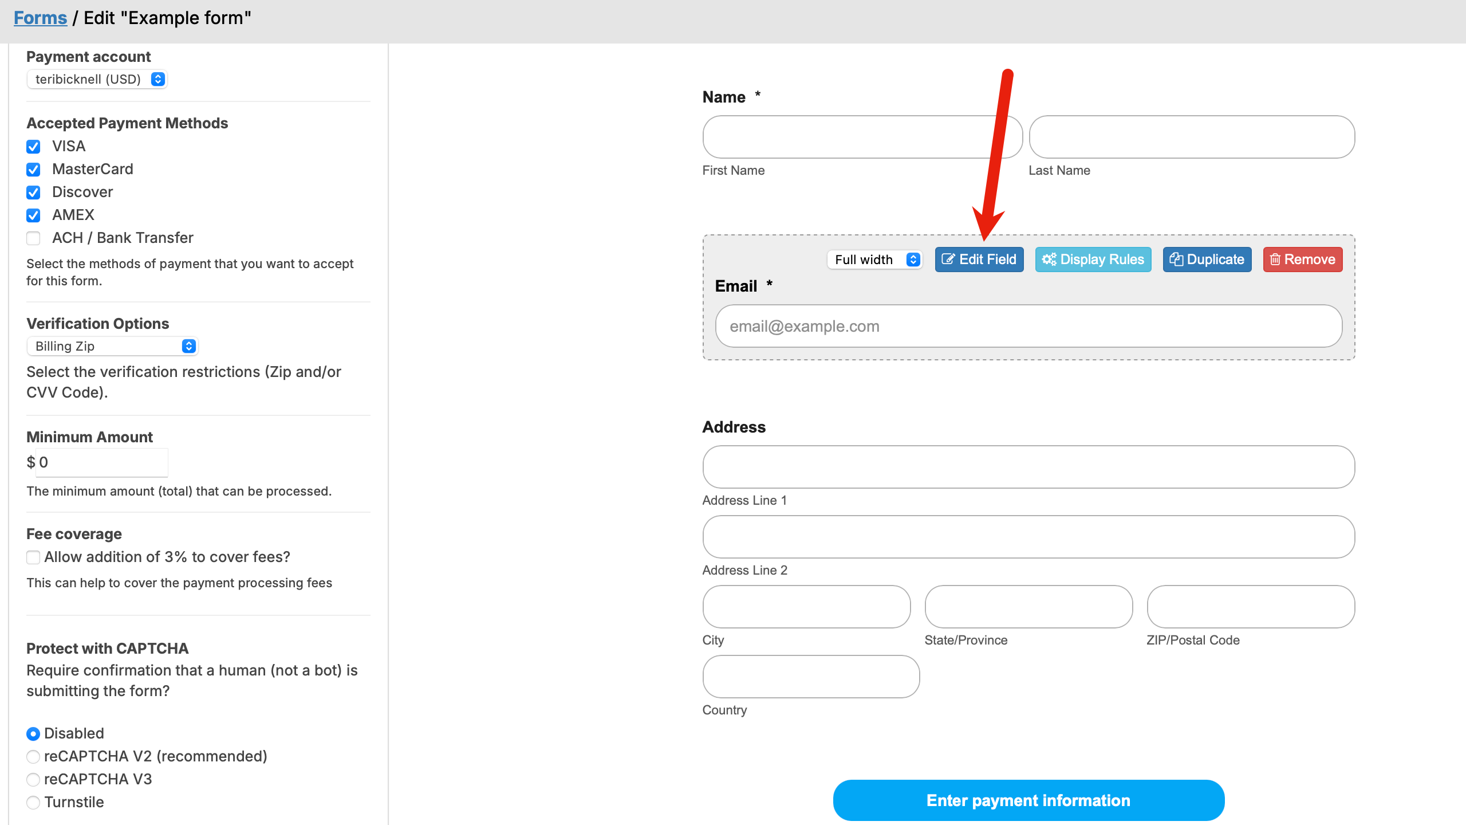The width and height of the screenshot is (1466, 825).
Task: Uncheck the VISA payment method
Action: (33, 147)
